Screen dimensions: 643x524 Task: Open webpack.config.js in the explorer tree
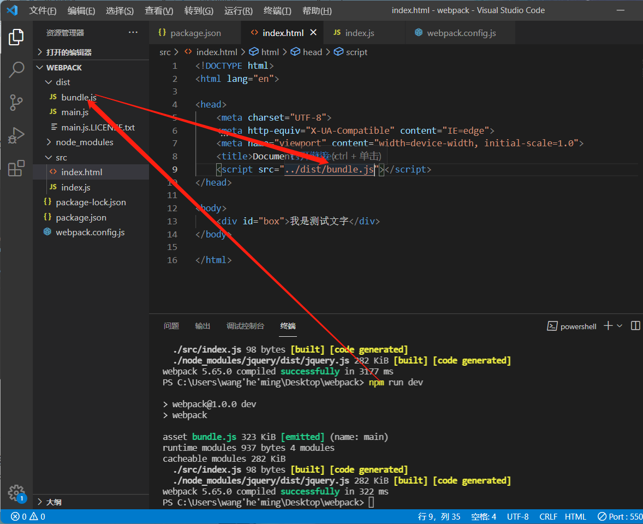(x=91, y=233)
